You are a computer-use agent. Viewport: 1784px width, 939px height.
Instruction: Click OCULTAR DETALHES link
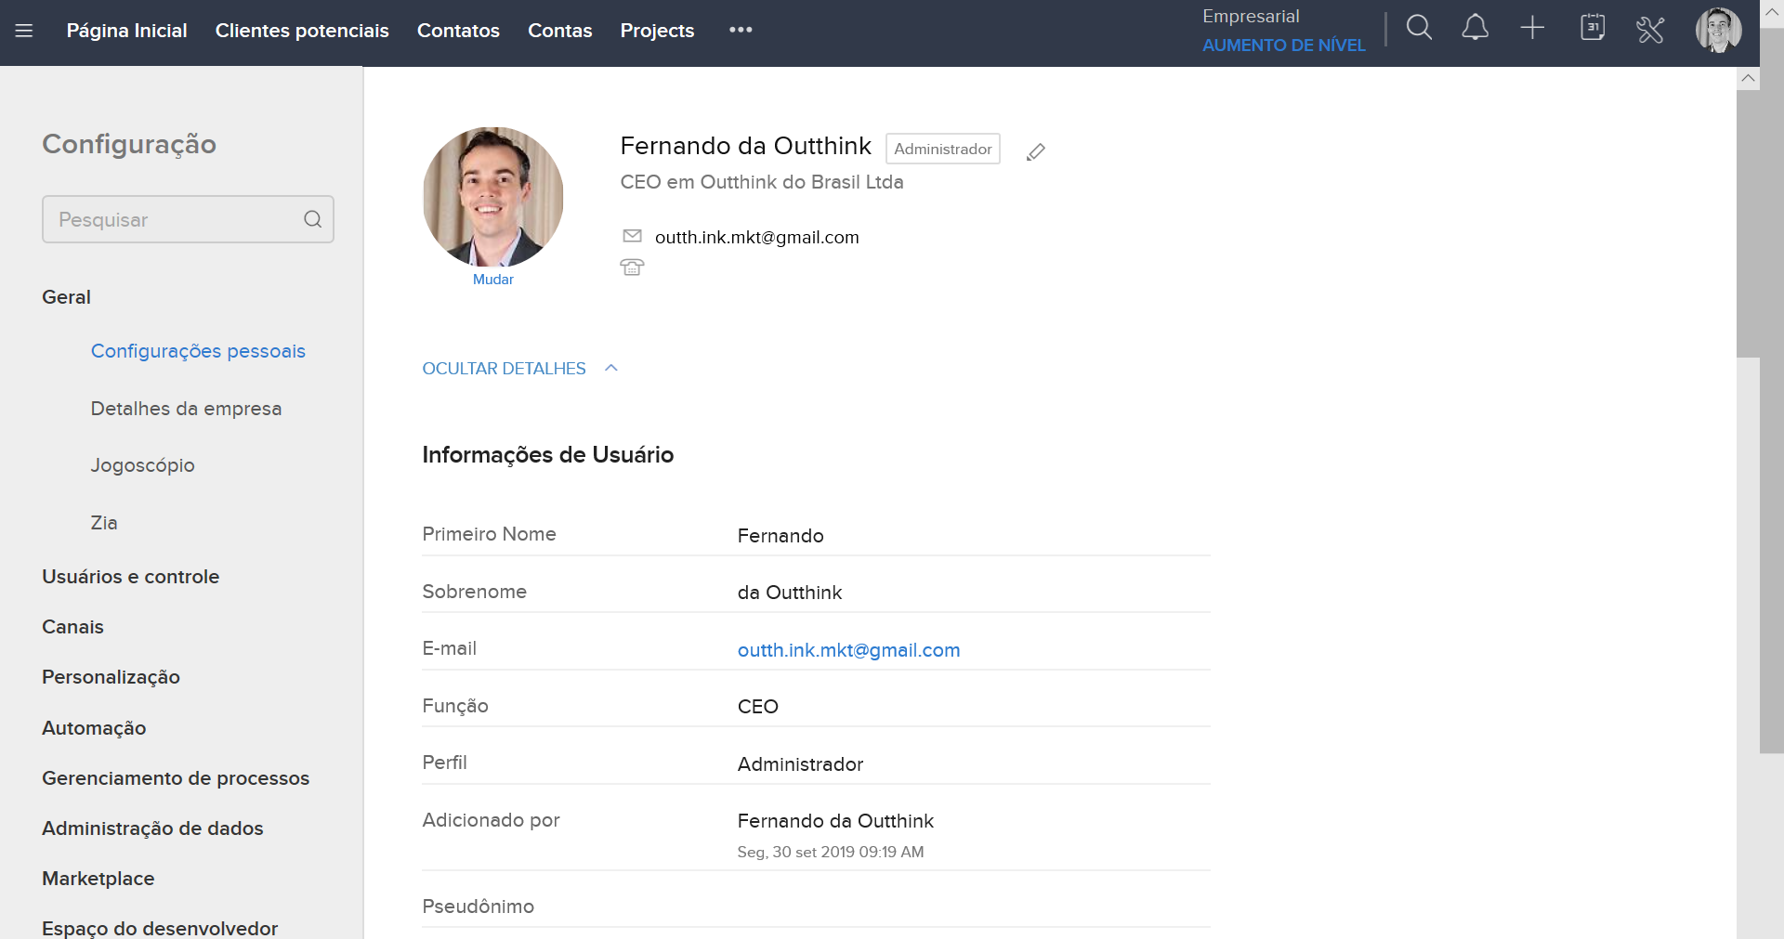[504, 369]
